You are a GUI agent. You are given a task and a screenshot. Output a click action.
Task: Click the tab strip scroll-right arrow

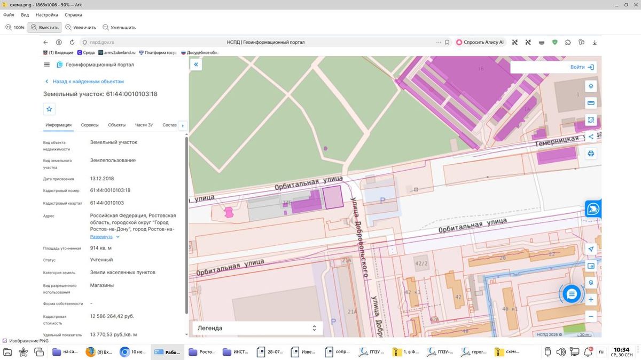(183, 126)
